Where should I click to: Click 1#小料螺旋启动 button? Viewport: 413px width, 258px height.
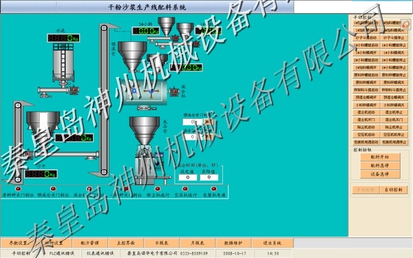(366, 45)
